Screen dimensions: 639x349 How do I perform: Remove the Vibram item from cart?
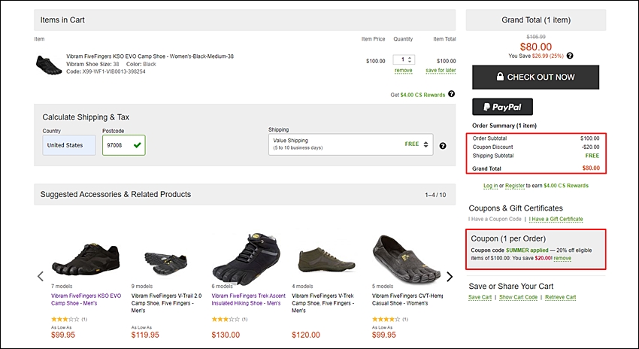click(404, 71)
